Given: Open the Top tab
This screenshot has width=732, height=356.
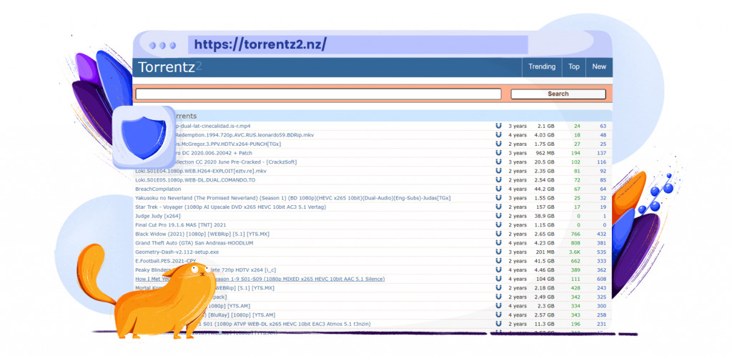Looking at the screenshot, I should click(574, 66).
